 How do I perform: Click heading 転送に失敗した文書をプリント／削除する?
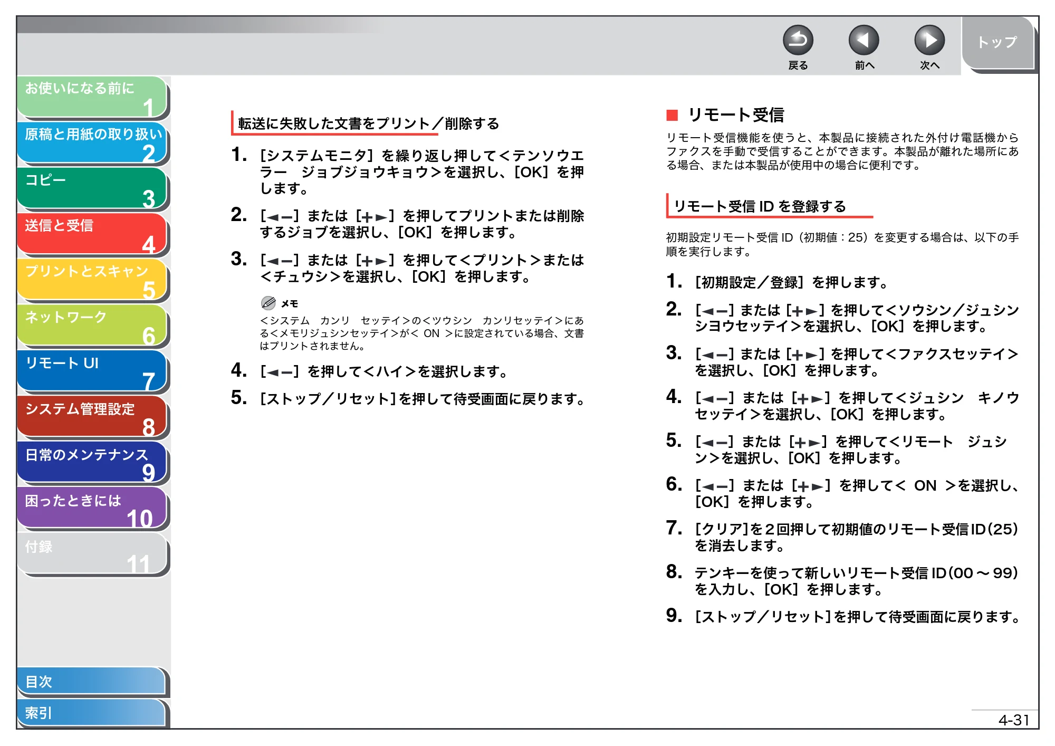pos(368,123)
